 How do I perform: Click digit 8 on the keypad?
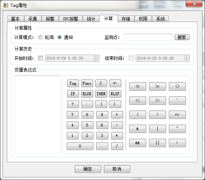point(87,115)
